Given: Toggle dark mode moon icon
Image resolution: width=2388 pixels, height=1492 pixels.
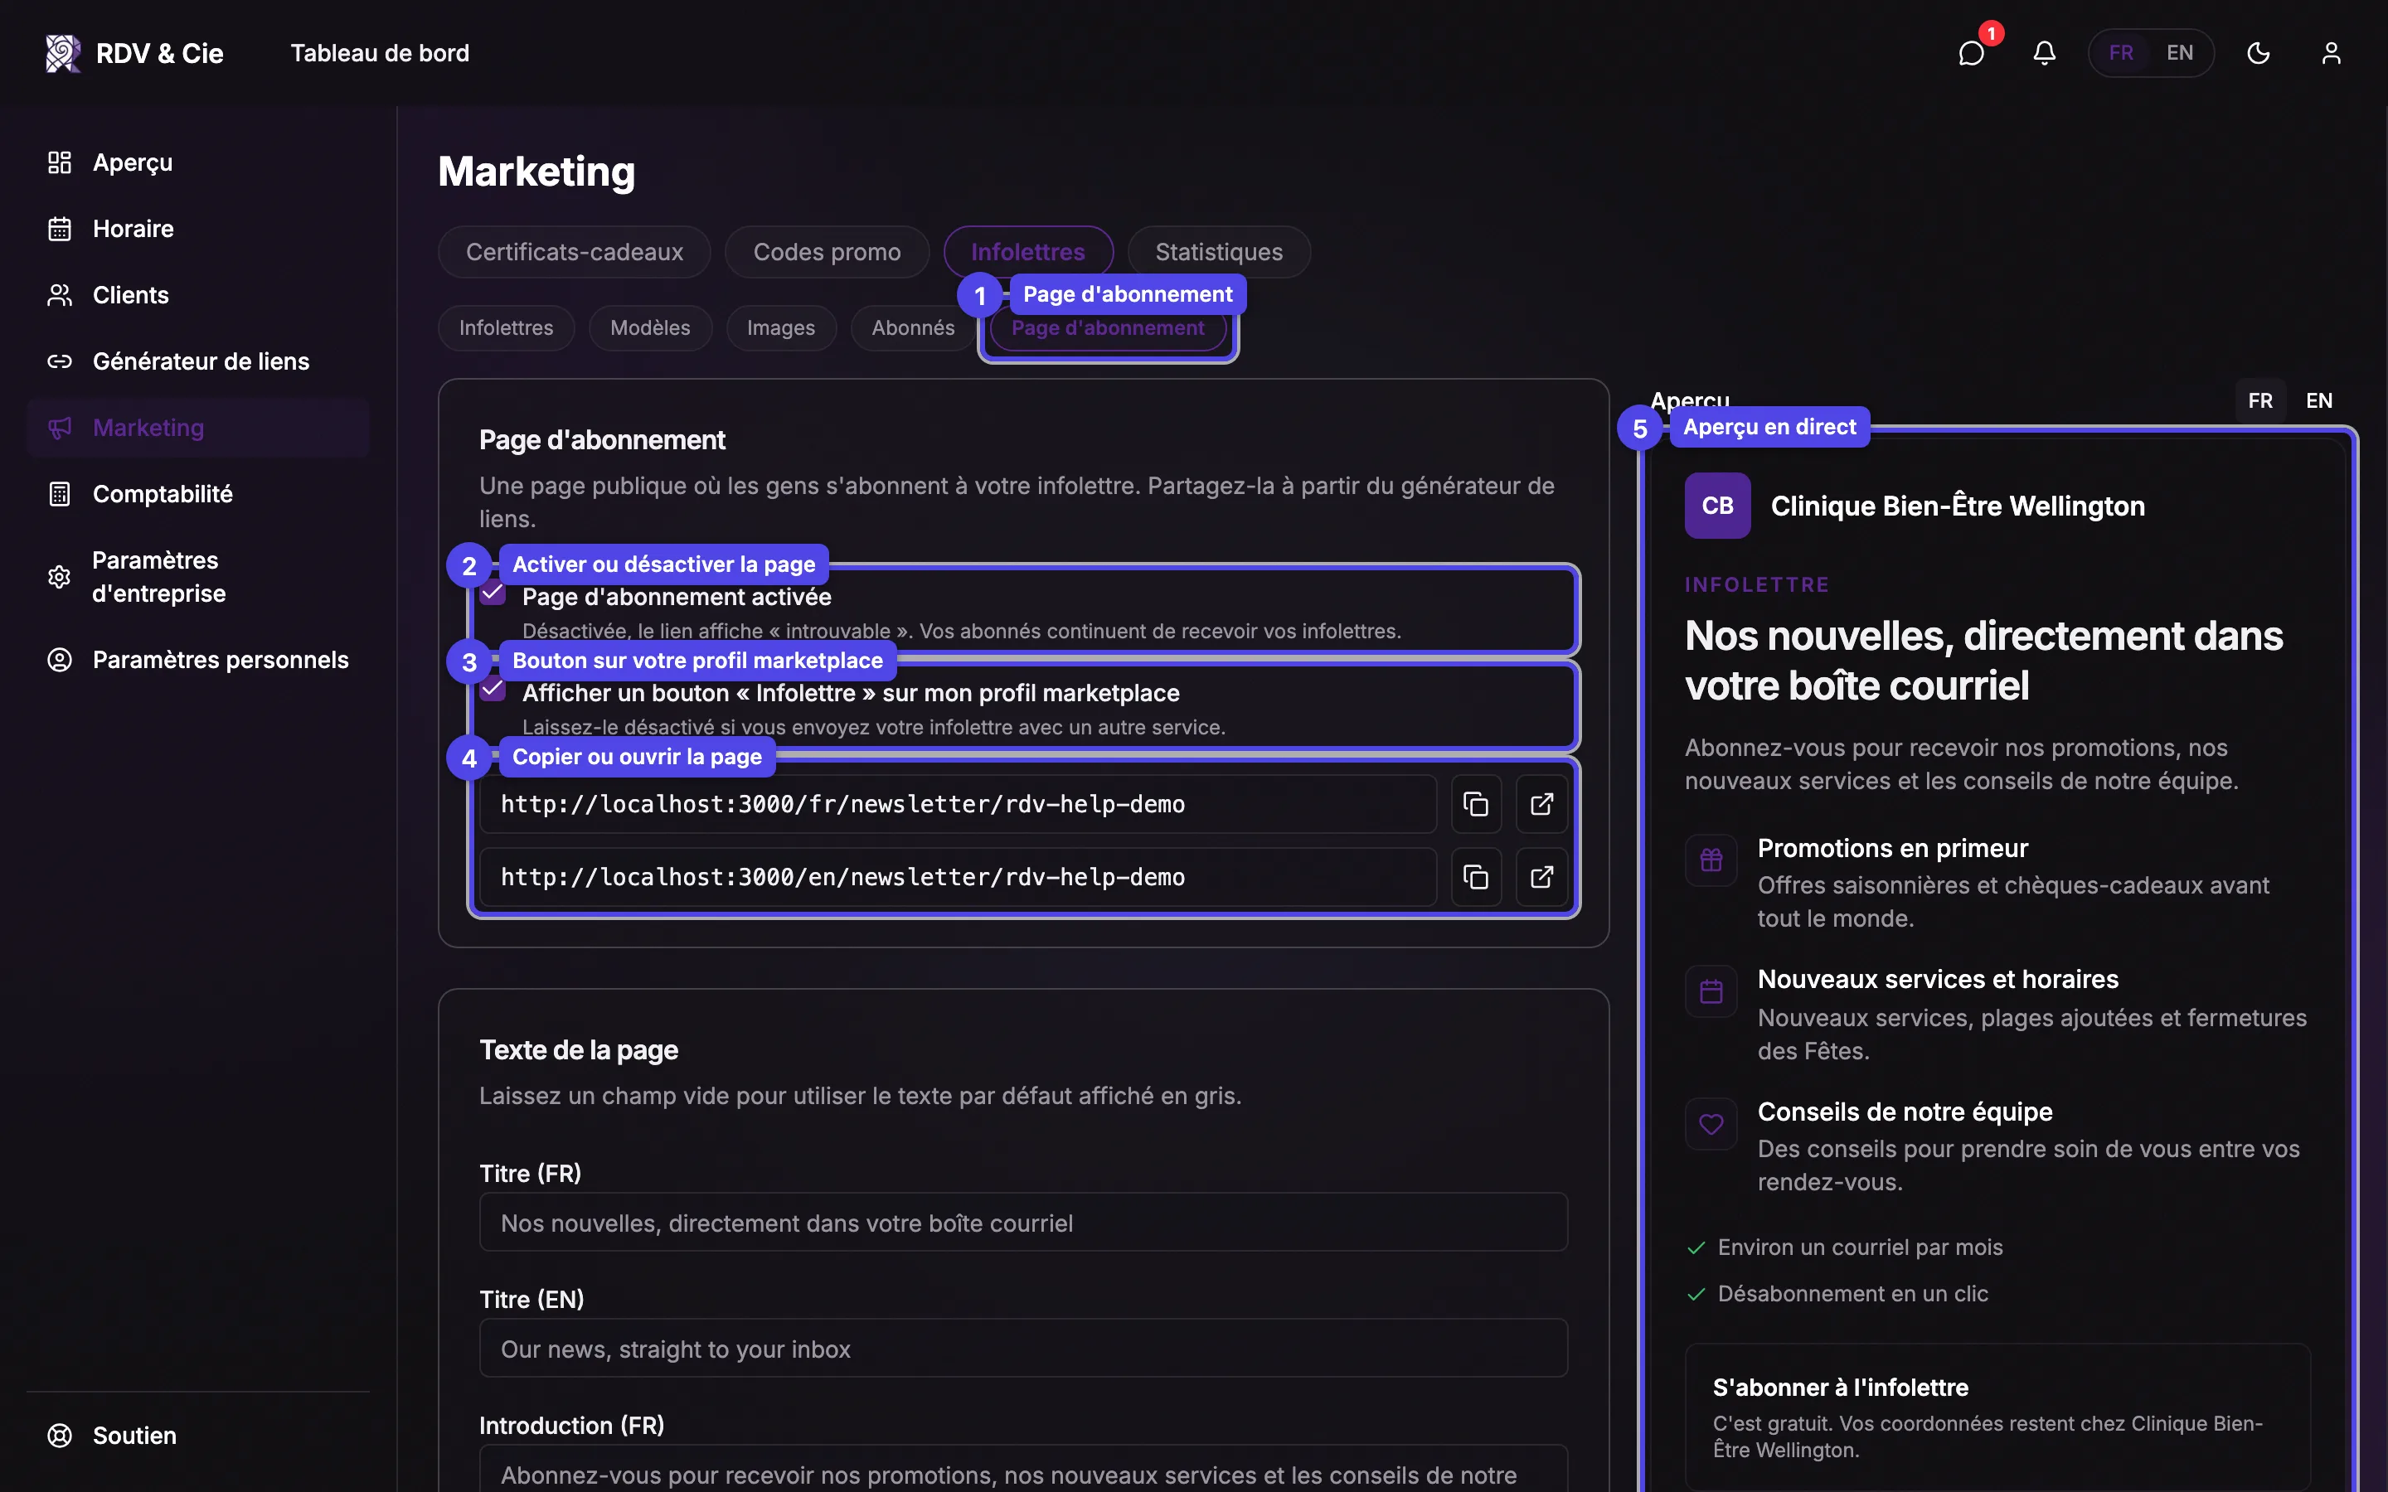Looking at the screenshot, I should (2258, 52).
